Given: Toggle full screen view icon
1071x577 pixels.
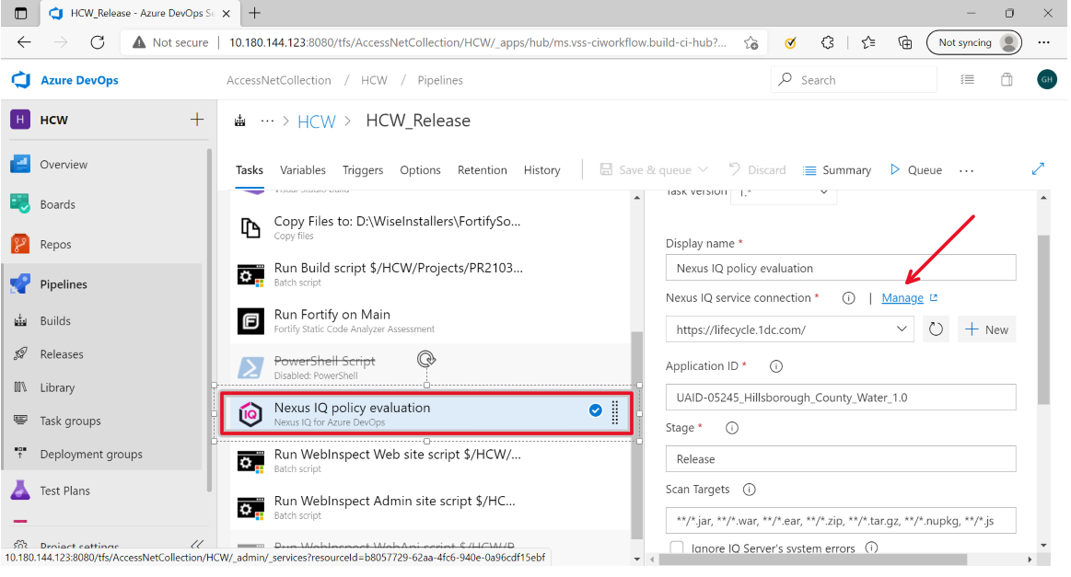Looking at the screenshot, I should 1038,168.
